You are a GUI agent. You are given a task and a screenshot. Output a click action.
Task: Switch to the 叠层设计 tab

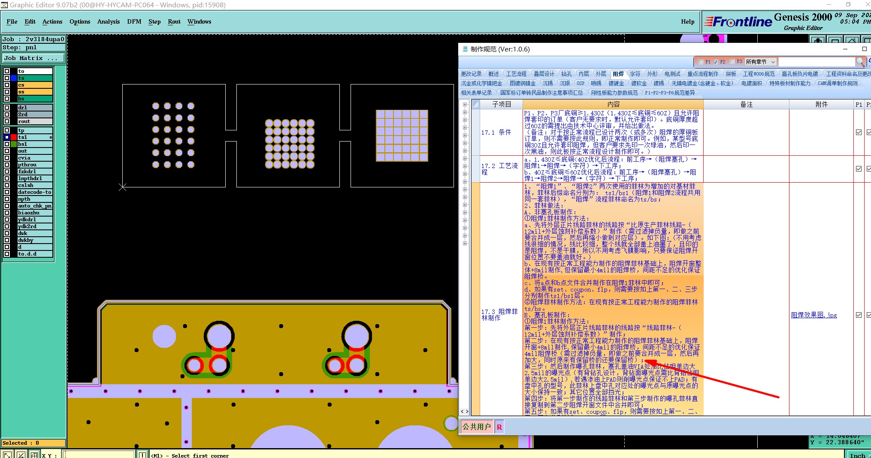pos(544,74)
